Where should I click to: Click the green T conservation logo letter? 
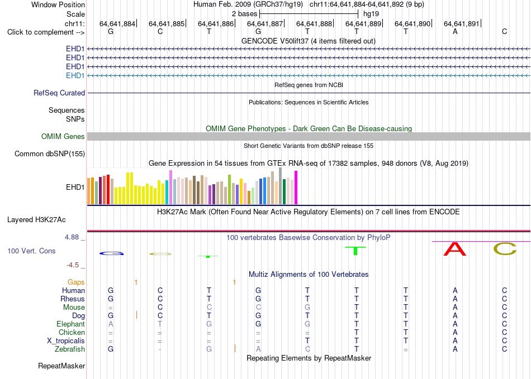355,251
